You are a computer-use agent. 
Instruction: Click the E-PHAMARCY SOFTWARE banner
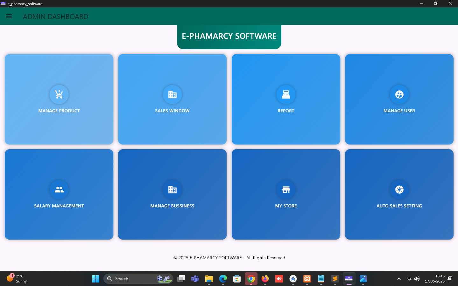[x=229, y=36]
